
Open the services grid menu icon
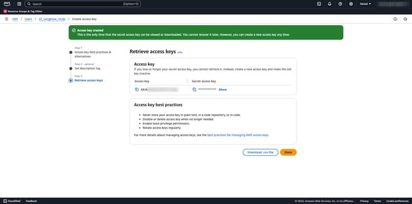pos(19,4)
